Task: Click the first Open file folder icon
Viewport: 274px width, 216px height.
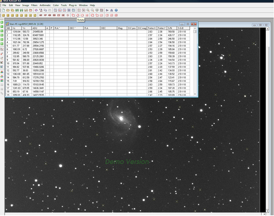Action: 8,10
